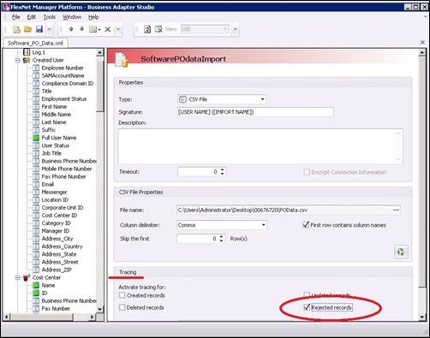Screen dimensions: 430x338
Task: Toggle the Updated records checkbox
Action: (x=307, y=294)
